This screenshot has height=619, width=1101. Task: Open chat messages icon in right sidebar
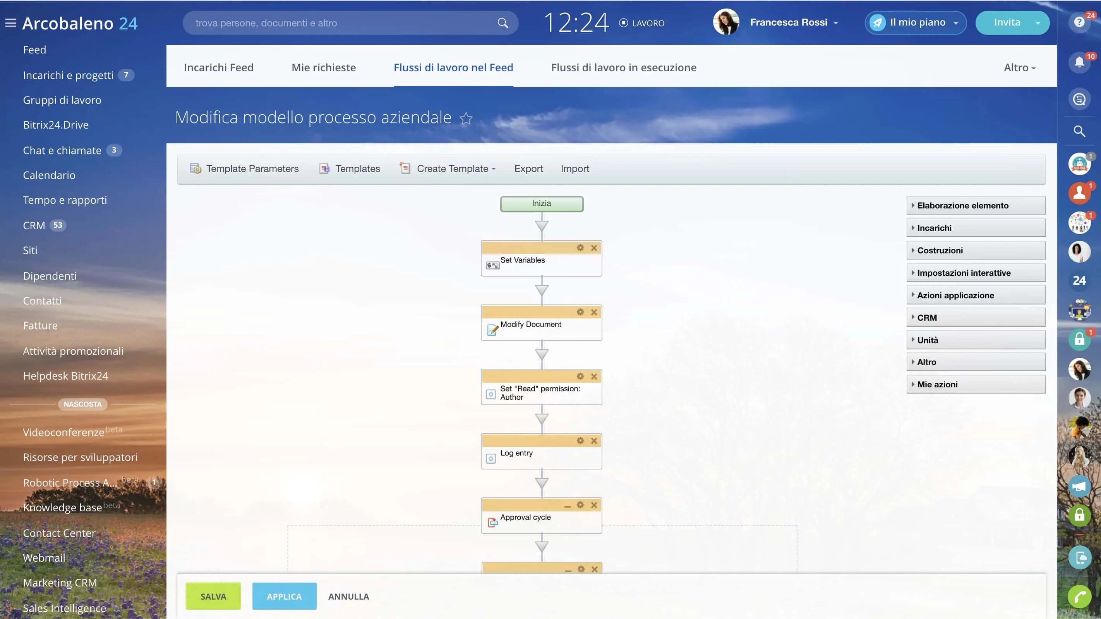(x=1079, y=100)
